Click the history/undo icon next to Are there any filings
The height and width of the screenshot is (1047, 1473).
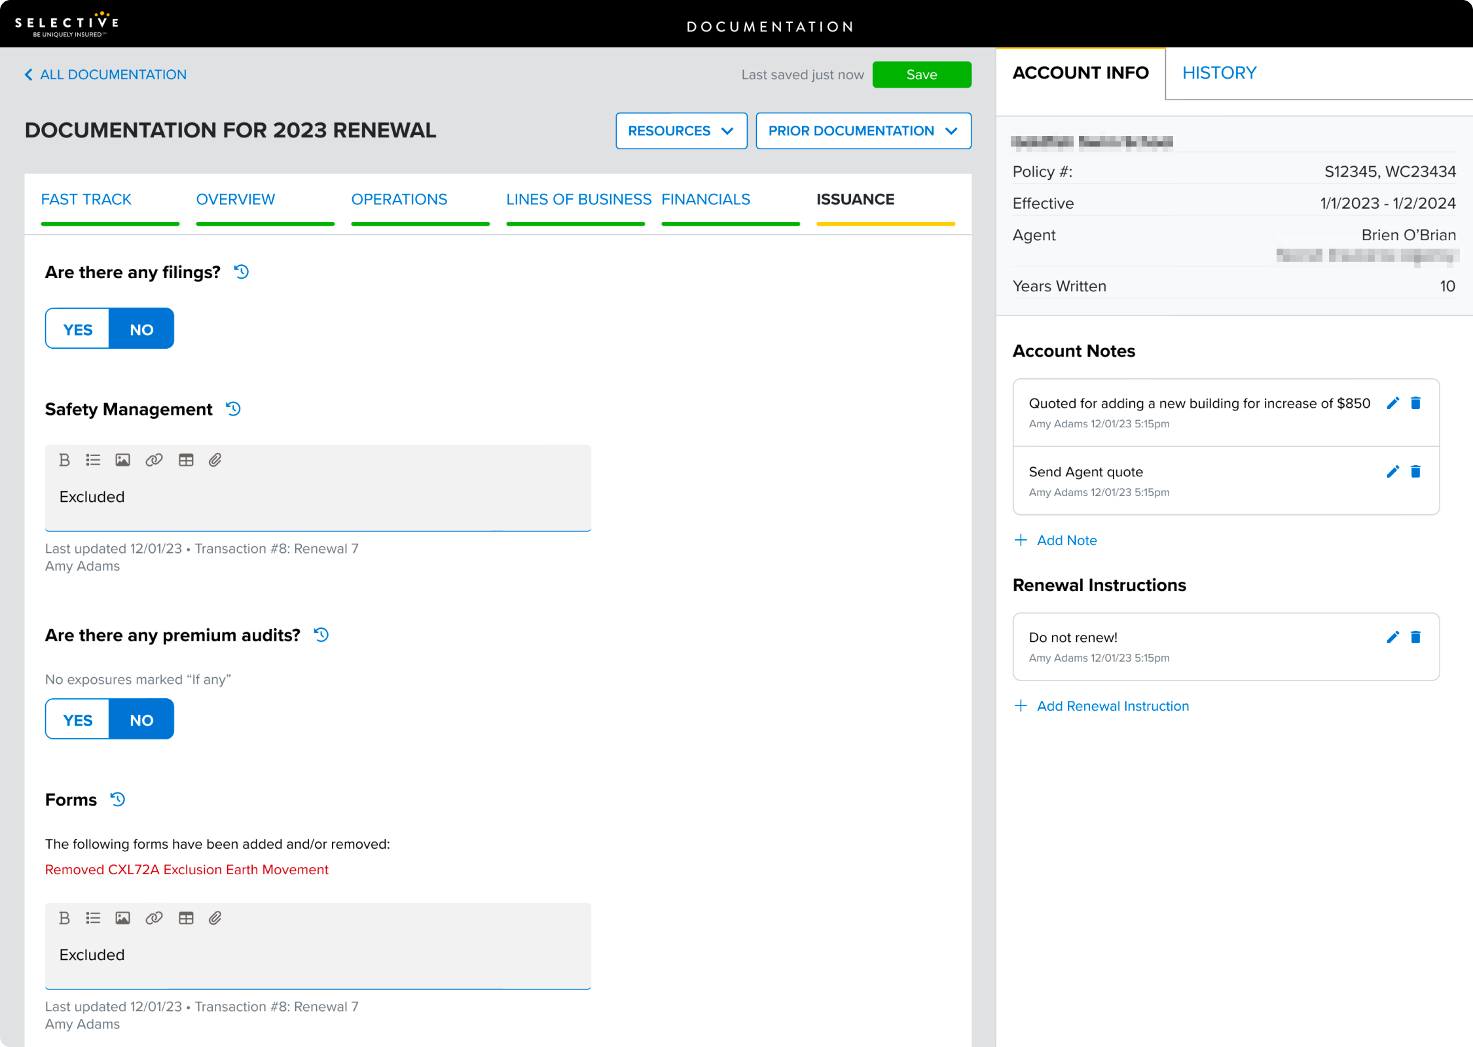(242, 271)
